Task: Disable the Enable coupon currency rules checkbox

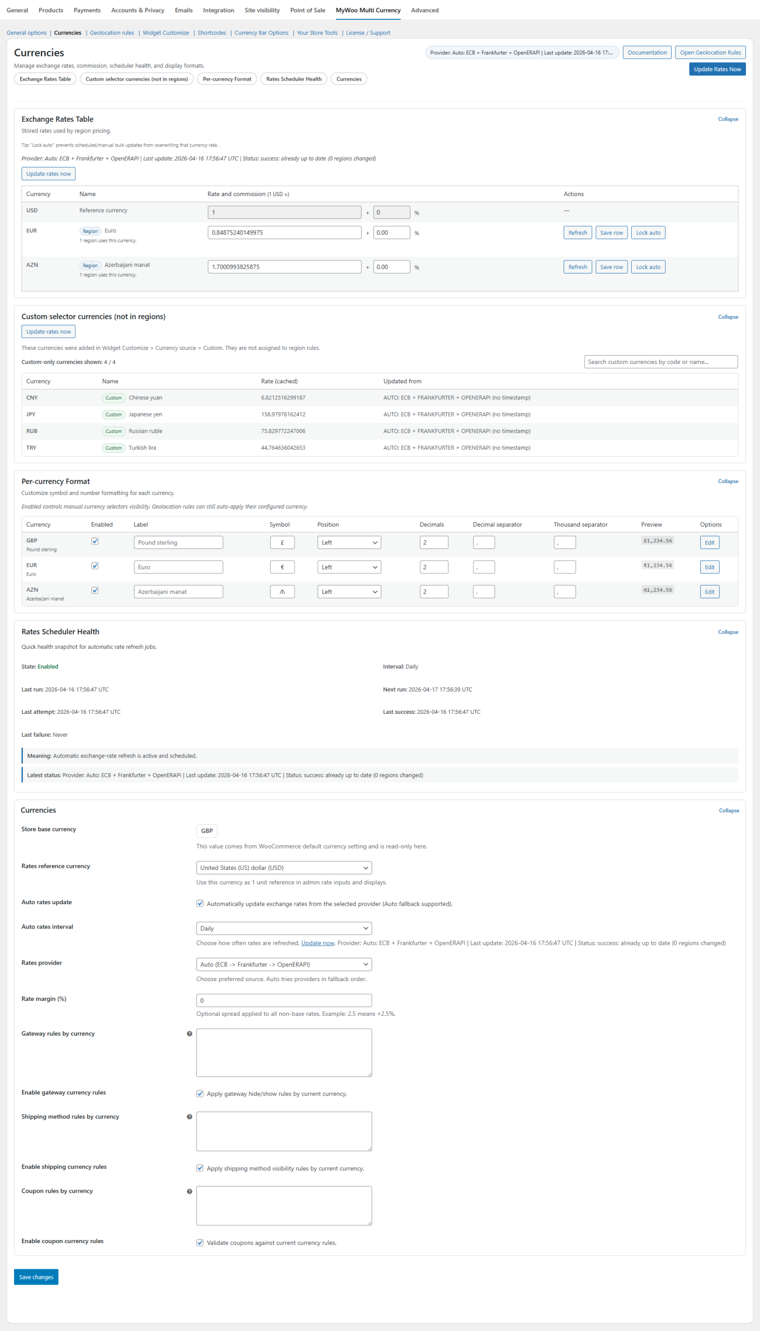Action: (x=200, y=1242)
